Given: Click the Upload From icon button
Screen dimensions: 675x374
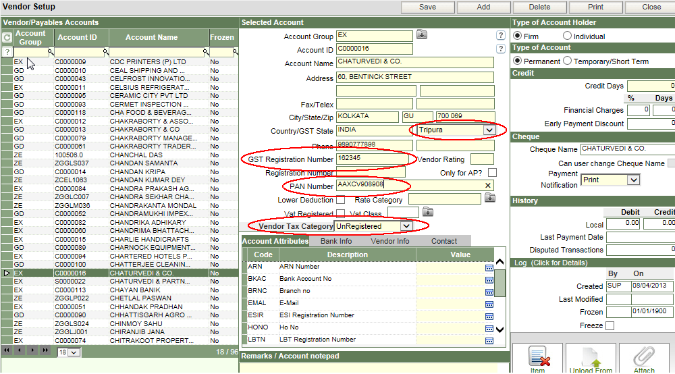Looking at the screenshot, I should [591, 358].
